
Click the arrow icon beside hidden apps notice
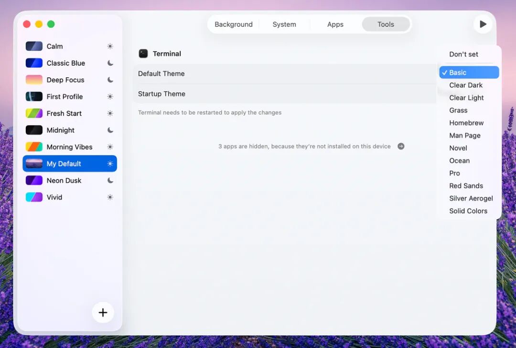click(401, 147)
